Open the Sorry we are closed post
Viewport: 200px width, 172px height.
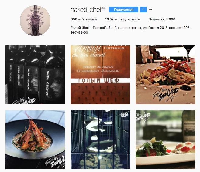pyautogui.click(x=100, y=75)
